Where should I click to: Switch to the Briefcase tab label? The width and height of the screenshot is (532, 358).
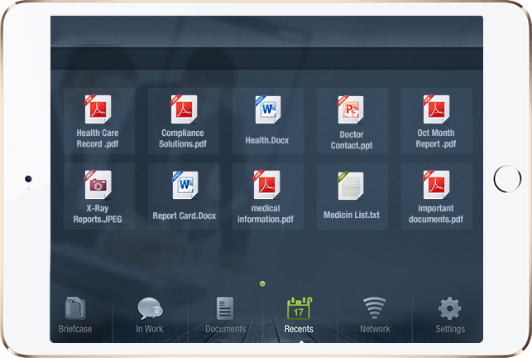(75, 329)
